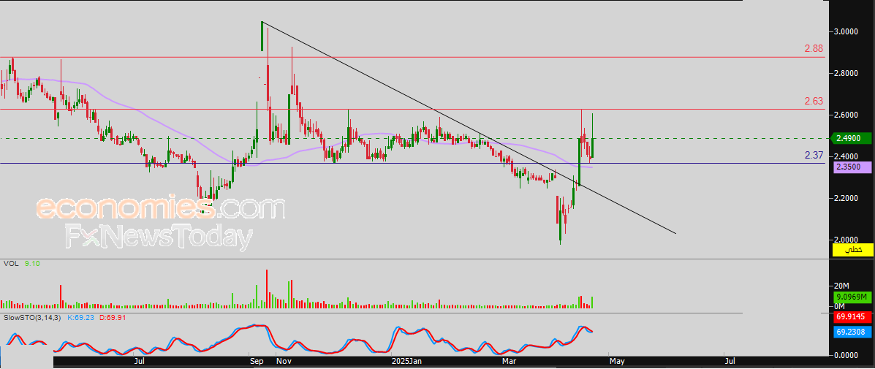Click the D:69.91 stochastic reading

click(x=111, y=318)
